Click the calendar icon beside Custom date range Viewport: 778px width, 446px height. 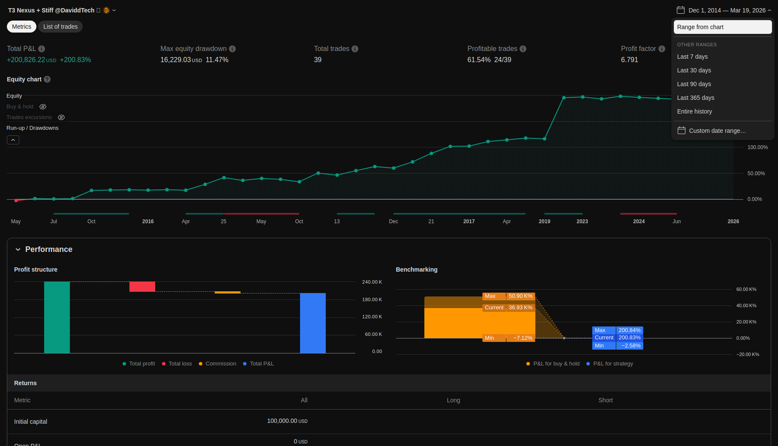point(682,131)
